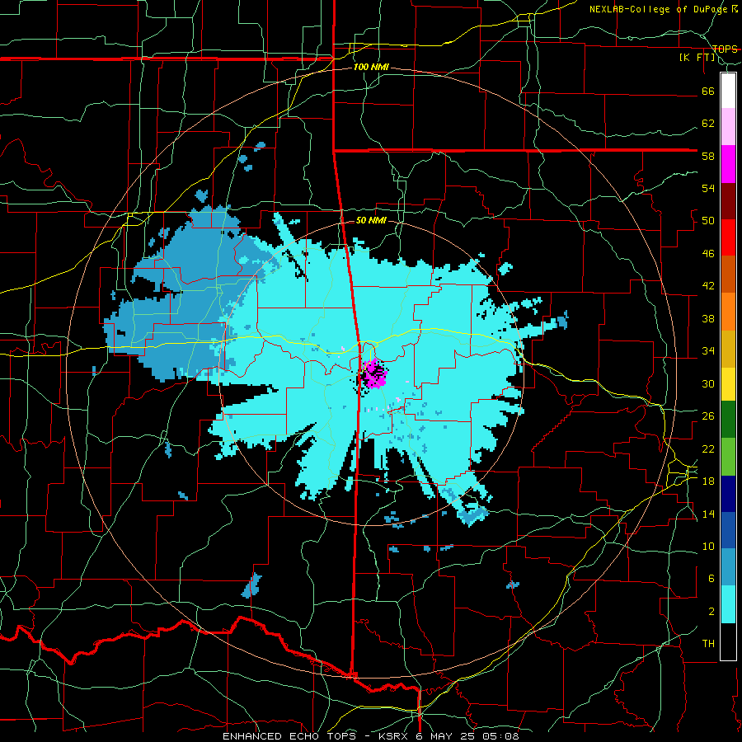Click the yellow 34 kft legend swatch

(728, 384)
